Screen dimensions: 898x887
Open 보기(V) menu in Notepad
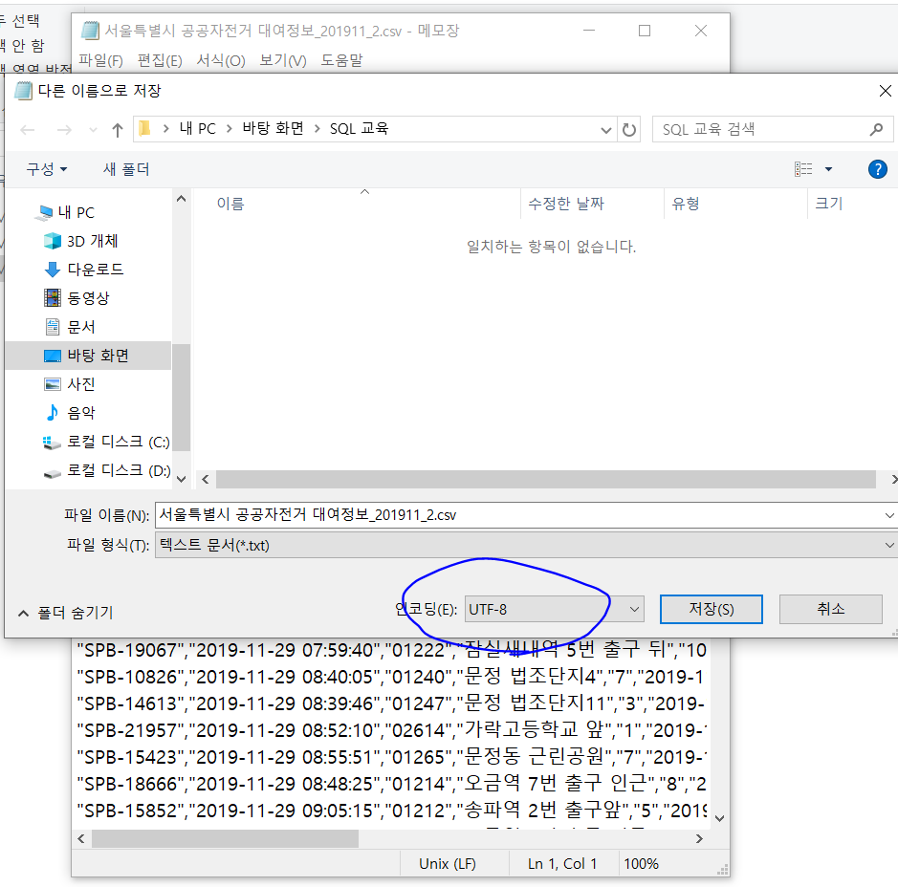click(283, 60)
